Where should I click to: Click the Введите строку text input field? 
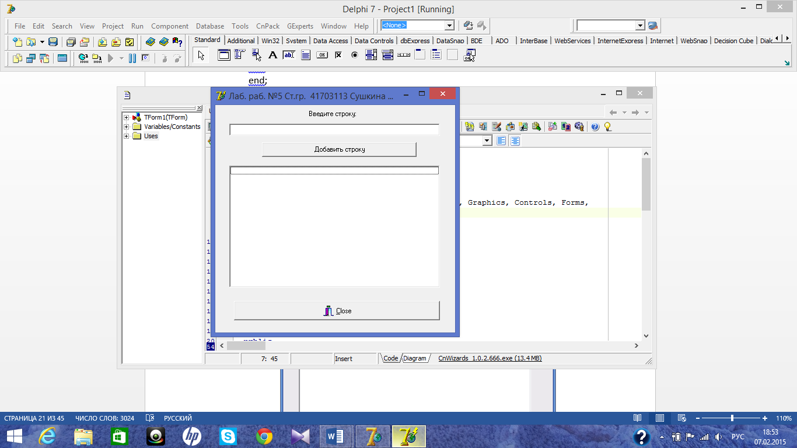pos(334,129)
